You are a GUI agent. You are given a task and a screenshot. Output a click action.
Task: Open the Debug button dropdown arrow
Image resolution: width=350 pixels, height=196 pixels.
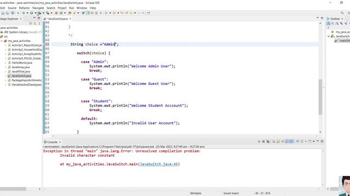[x=27, y=13]
